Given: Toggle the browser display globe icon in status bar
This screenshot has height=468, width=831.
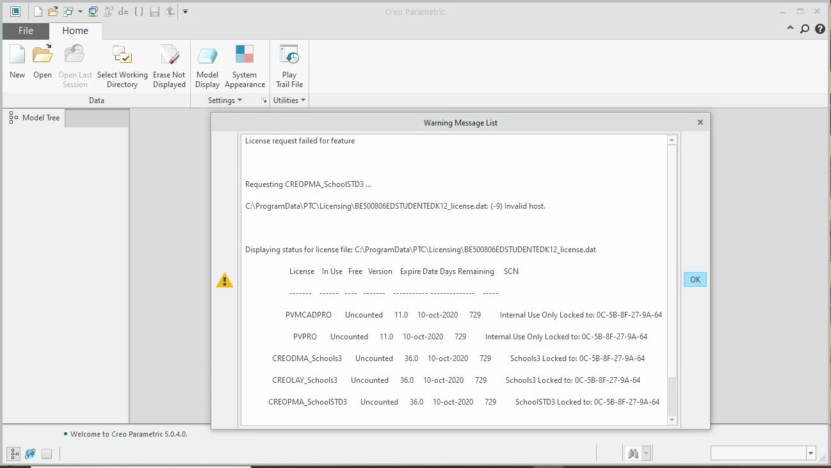Looking at the screenshot, I should (x=30, y=454).
